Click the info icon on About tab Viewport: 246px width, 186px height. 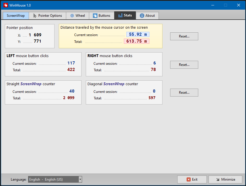pos(142,16)
